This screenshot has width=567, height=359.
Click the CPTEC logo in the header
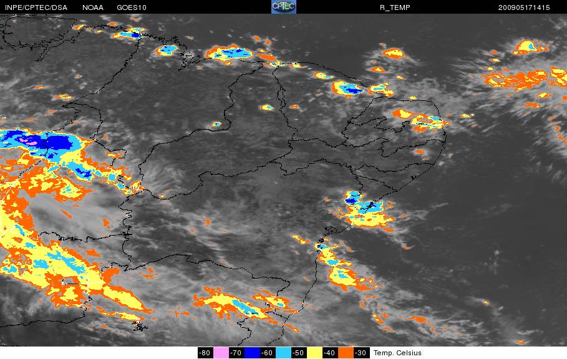283,7
